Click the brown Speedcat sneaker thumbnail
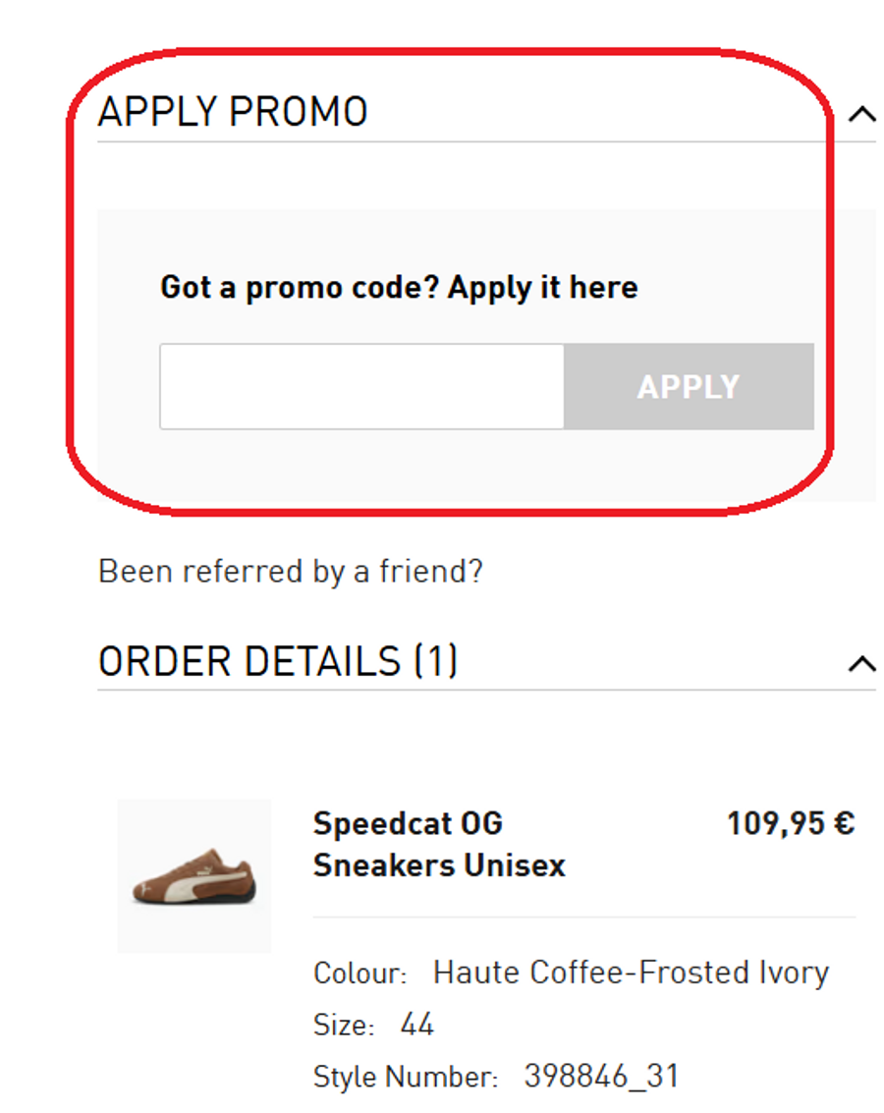884x1113 pixels. click(194, 875)
